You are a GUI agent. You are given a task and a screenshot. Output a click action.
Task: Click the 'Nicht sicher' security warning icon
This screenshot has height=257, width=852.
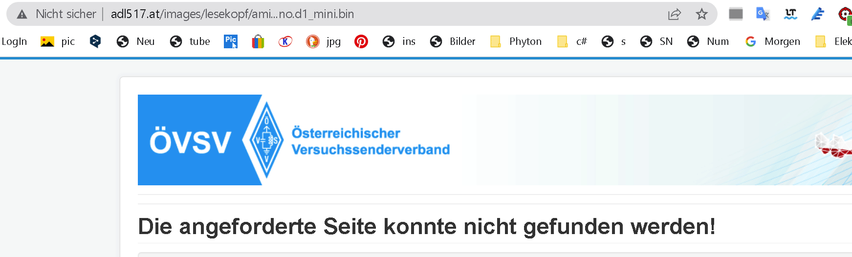pyautogui.click(x=22, y=14)
